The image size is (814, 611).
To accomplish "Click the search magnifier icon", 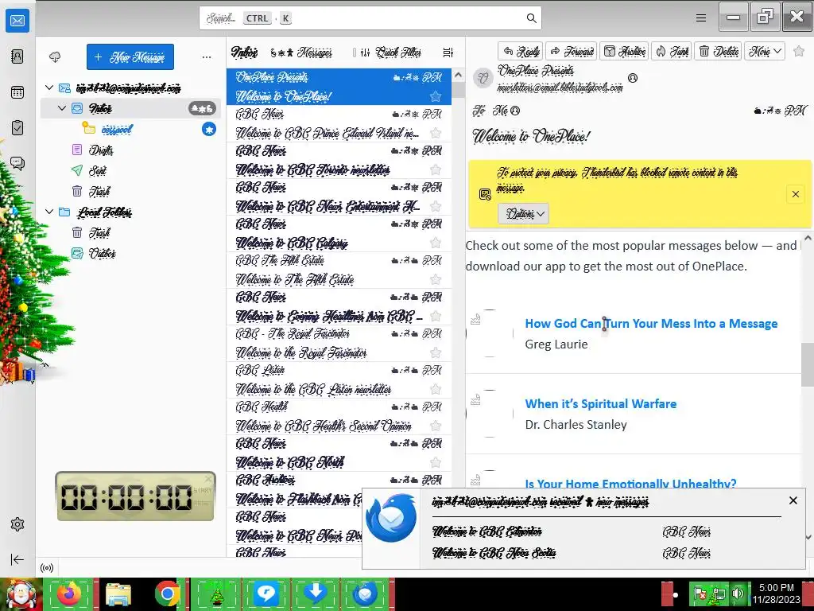I will (531, 18).
